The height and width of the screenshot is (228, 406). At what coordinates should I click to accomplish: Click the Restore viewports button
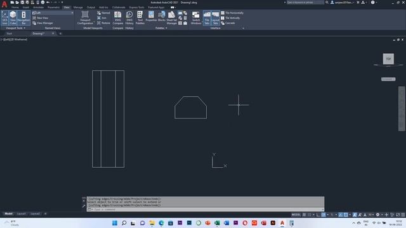(103, 23)
